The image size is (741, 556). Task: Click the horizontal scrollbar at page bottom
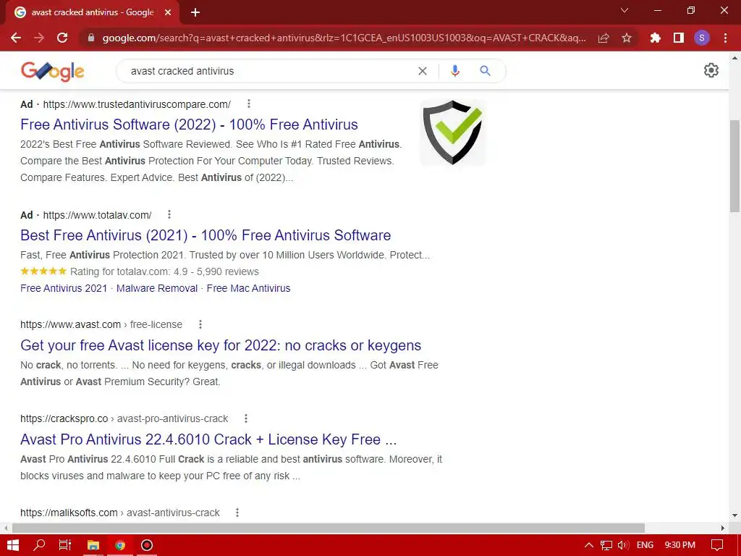tap(329, 528)
